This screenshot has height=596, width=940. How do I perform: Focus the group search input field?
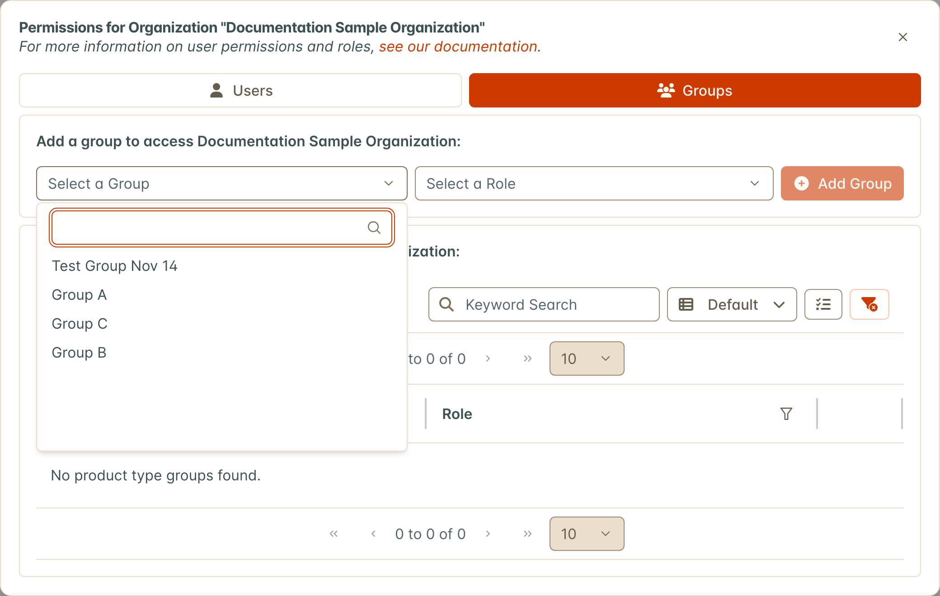(221, 228)
